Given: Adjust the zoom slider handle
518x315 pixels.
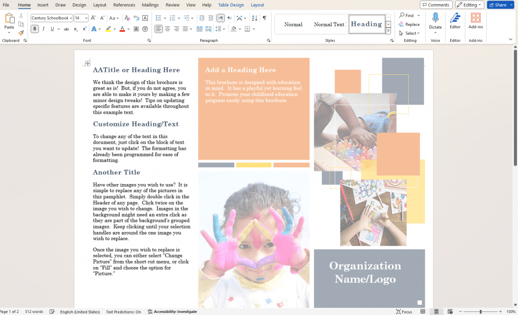Looking at the screenshot, I should pos(481,311).
